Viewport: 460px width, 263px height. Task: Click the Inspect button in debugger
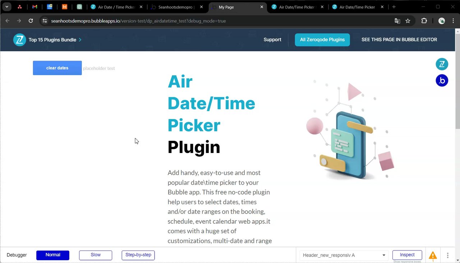407,255
